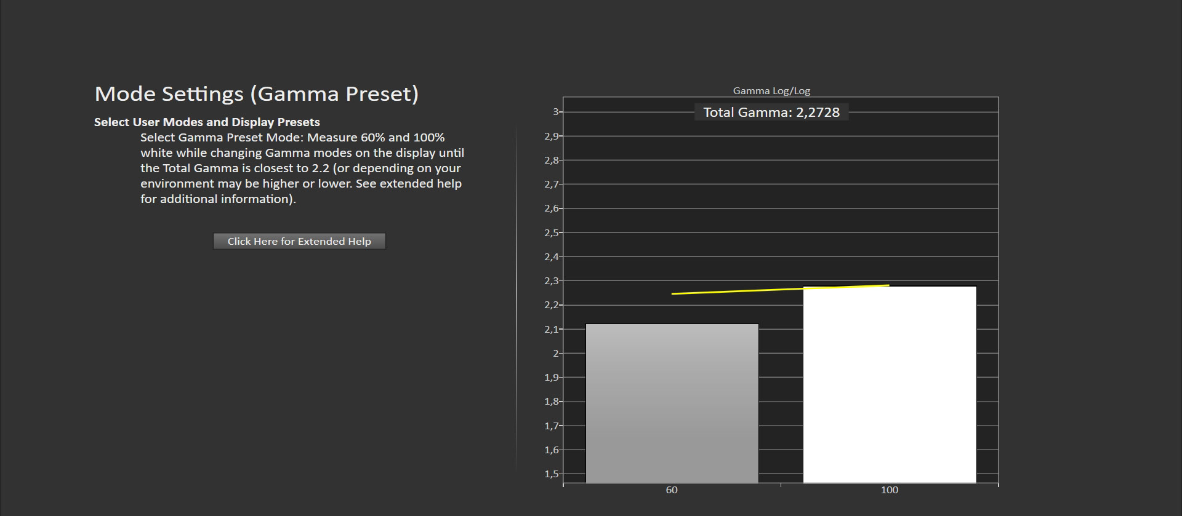Click the yellow gamma trend line
This screenshot has width=1182, height=516.
pyautogui.click(x=780, y=289)
